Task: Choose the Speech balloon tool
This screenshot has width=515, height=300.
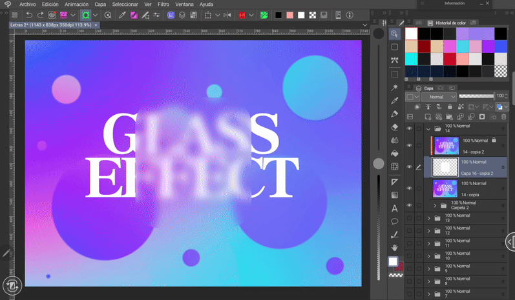Action: tap(395, 221)
